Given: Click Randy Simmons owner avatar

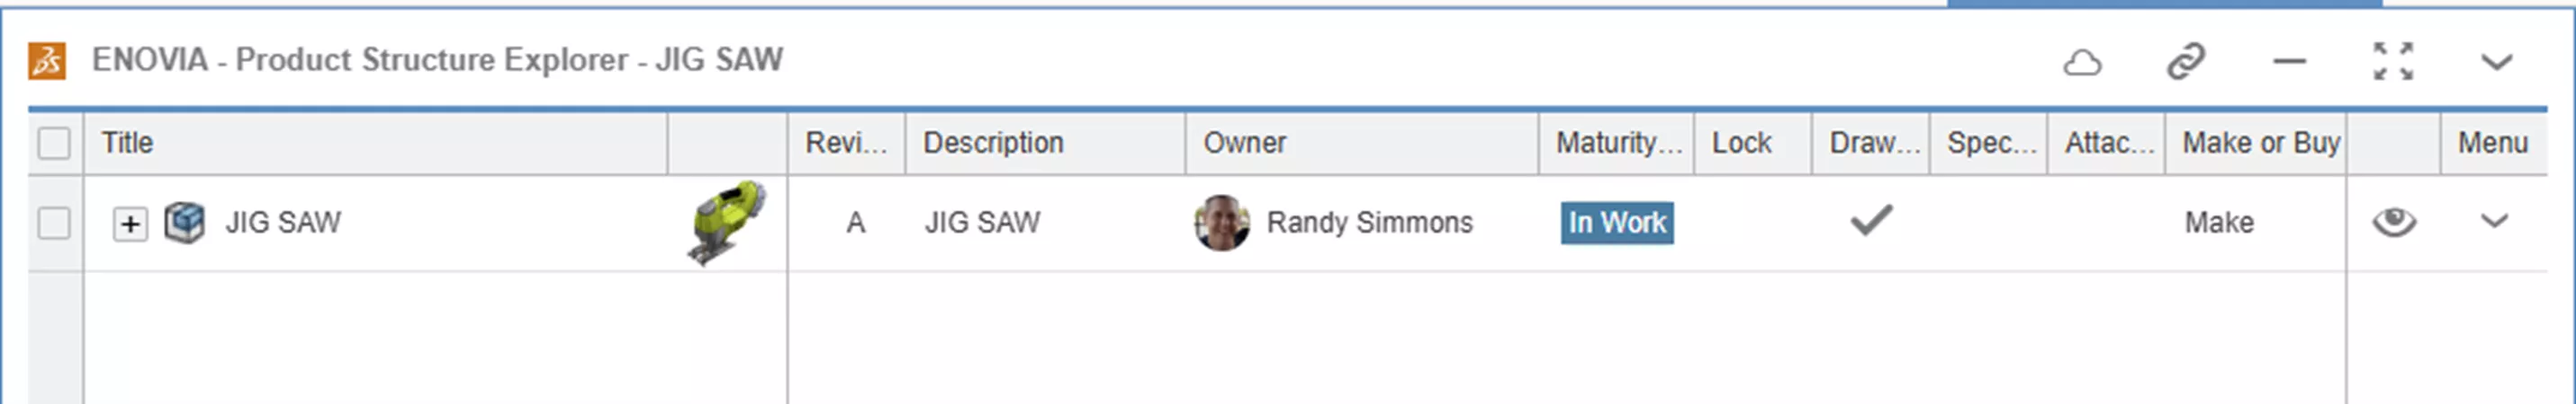Looking at the screenshot, I should click(x=1221, y=223).
